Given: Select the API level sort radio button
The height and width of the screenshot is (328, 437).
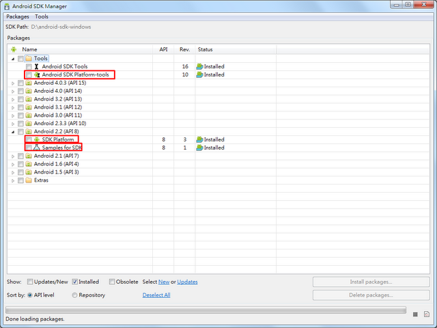Looking at the screenshot, I should coord(30,295).
